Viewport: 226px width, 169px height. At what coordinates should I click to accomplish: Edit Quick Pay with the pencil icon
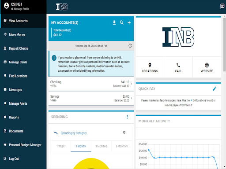coord(215,89)
